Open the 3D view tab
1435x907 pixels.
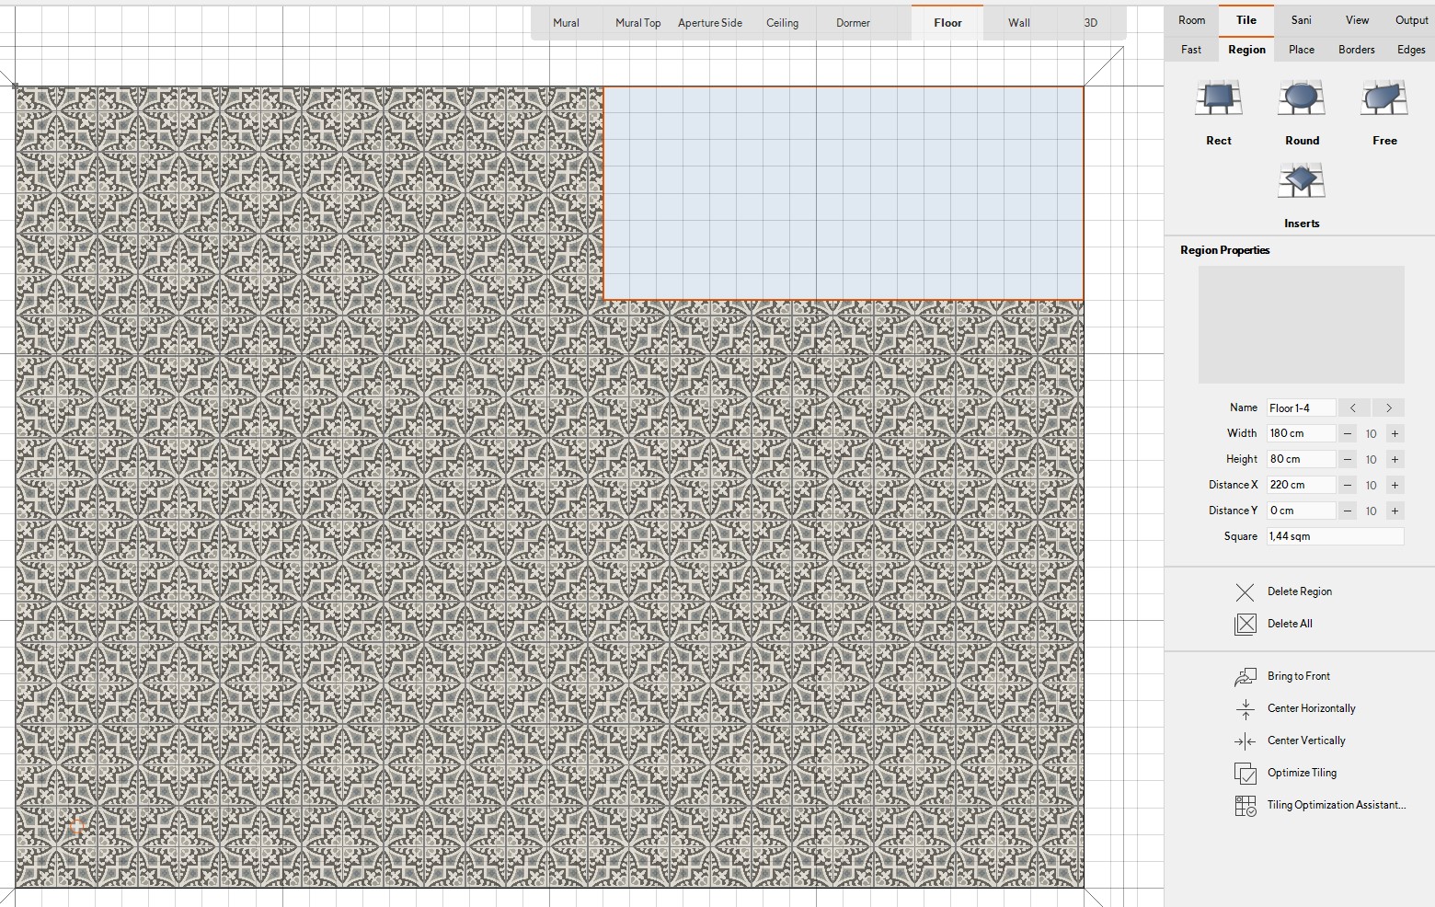tap(1090, 22)
